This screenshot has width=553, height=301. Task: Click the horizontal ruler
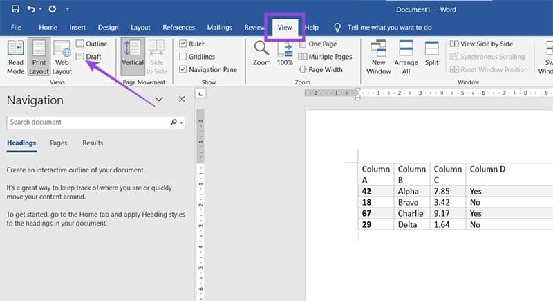point(428,93)
